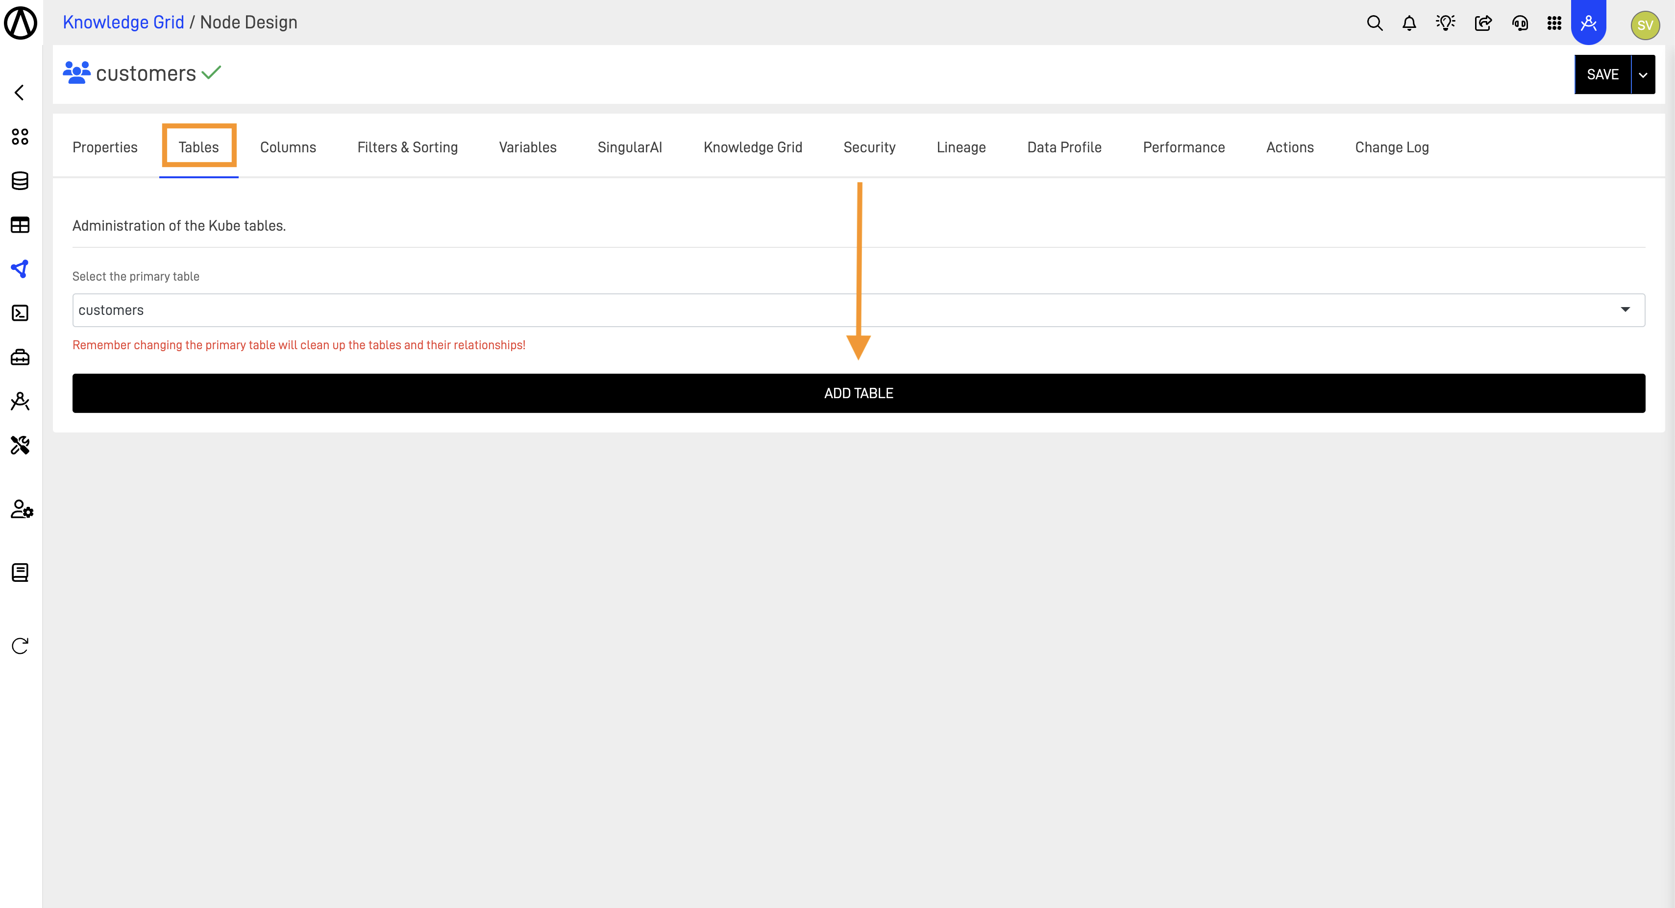Image resolution: width=1675 pixels, height=908 pixels.
Task: Switch to the Knowledge Grid tab
Action: point(752,147)
